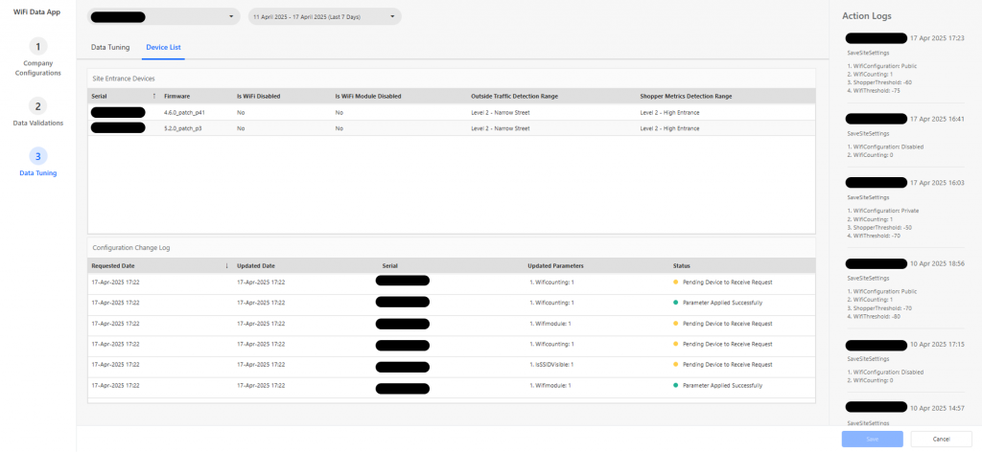This screenshot has height=452, width=982.
Task: Click the Cancel button
Action: tap(941, 439)
